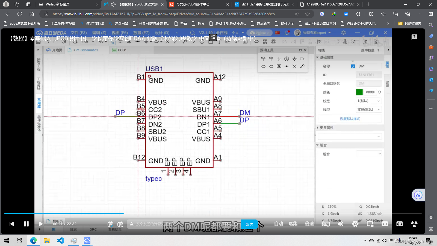
Task: Seek on the video progress bar
Action: pyautogui.click(x=212, y=213)
